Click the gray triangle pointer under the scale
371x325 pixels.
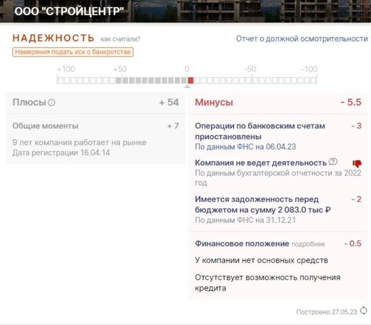(x=187, y=87)
